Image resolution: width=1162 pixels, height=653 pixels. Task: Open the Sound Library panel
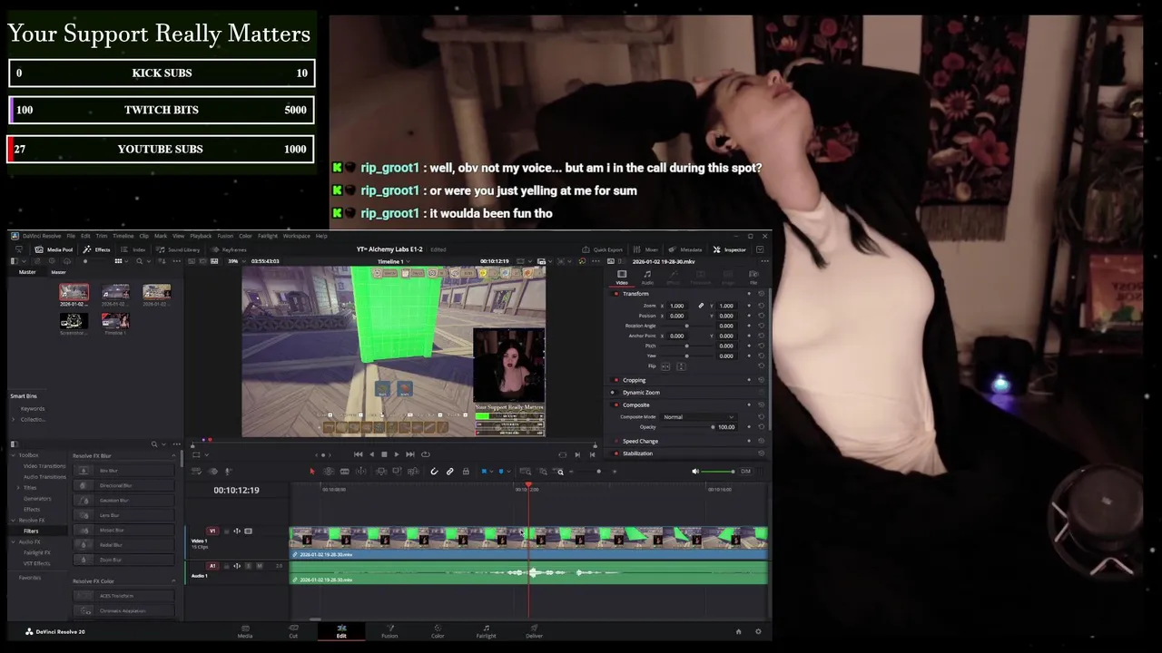[x=179, y=249]
